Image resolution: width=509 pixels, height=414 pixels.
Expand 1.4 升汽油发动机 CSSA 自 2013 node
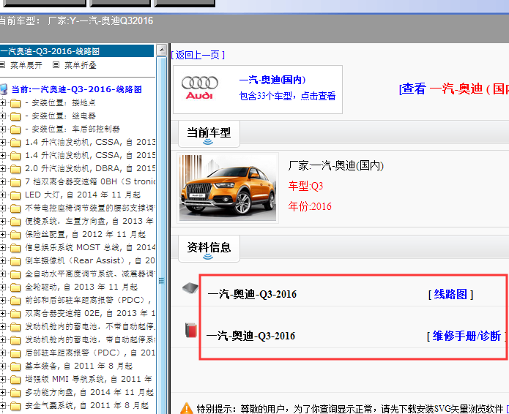tap(3, 143)
